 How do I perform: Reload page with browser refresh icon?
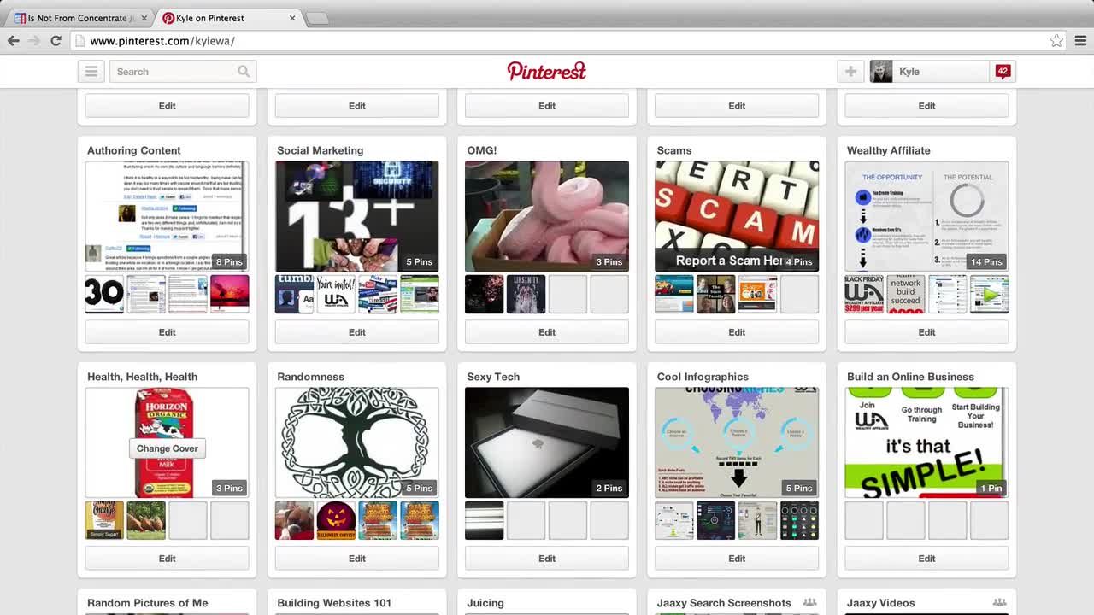(x=56, y=40)
